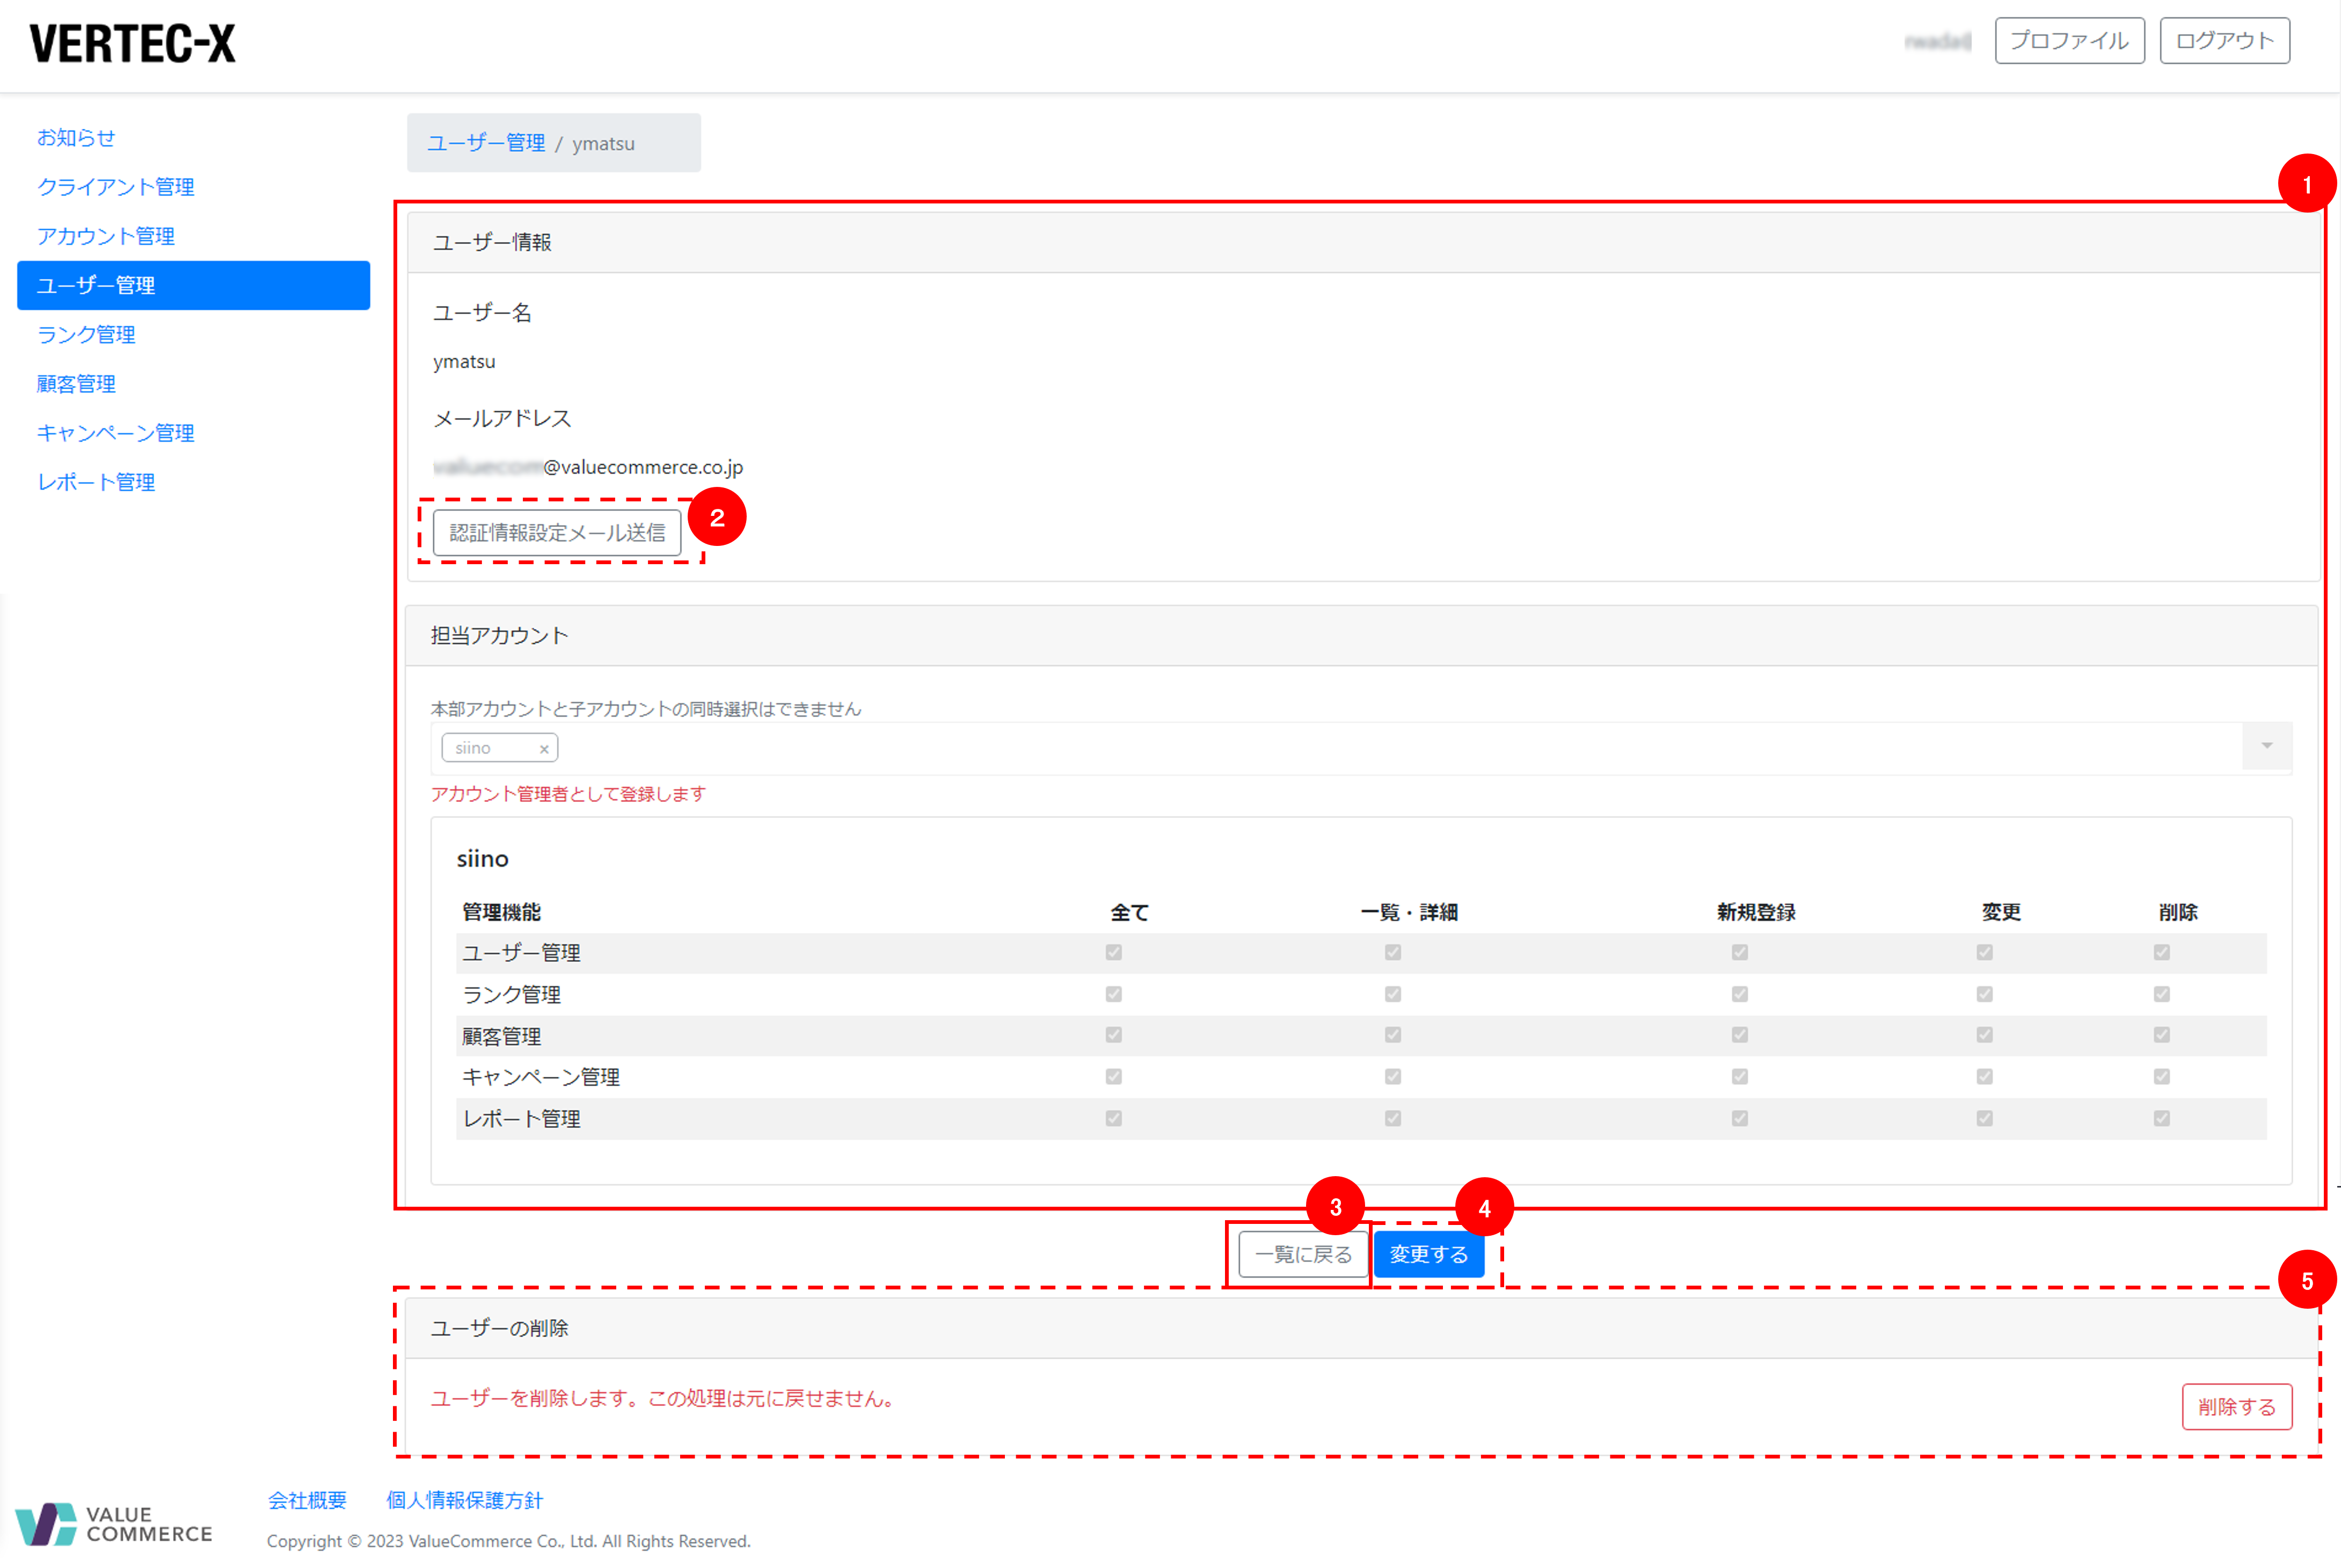Toggle ランク管理 全て checkbox
The height and width of the screenshot is (1568, 2341).
[1113, 994]
